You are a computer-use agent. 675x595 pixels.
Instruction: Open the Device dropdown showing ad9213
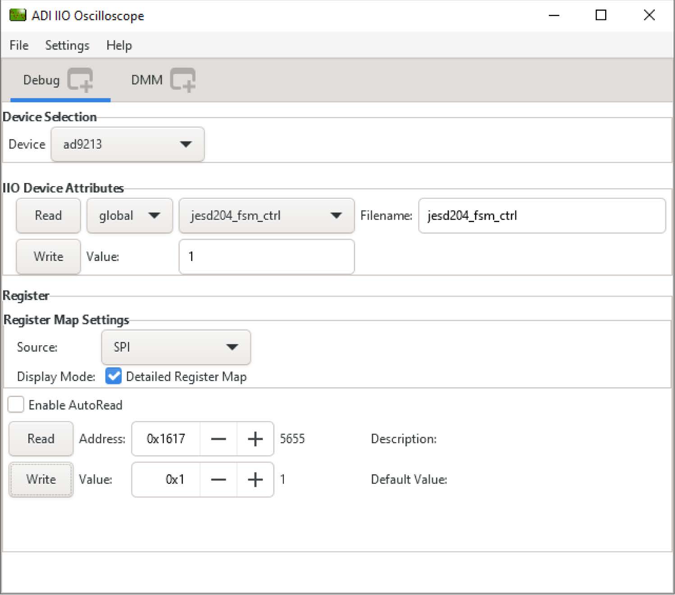coord(128,144)
